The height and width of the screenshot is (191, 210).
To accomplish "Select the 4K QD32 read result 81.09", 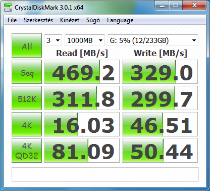I will tap(82, 151).
